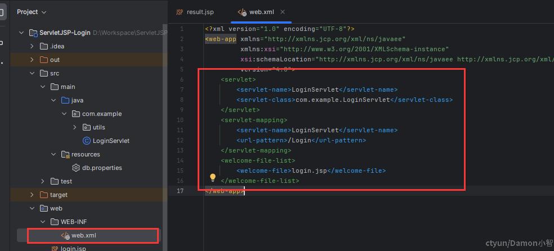The height and width of the screenshot is (251, 554).
Task: Click the login.jsp welcome-file value
Action: [309, 171]
